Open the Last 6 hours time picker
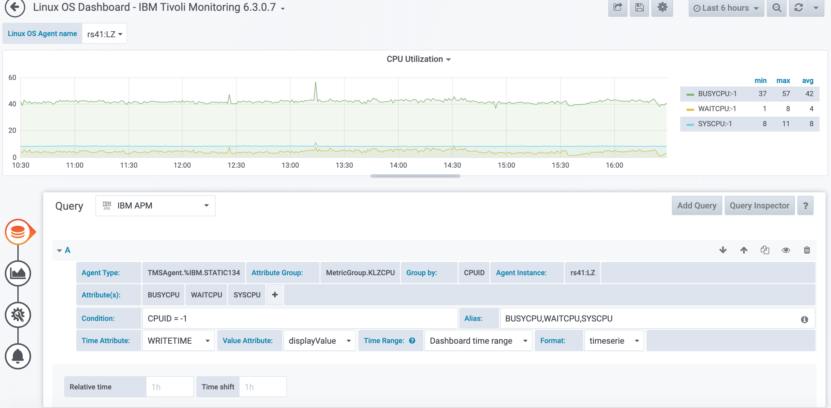This screenshot has height=408, width=831. pyautogui.click(x=726, y=8)
